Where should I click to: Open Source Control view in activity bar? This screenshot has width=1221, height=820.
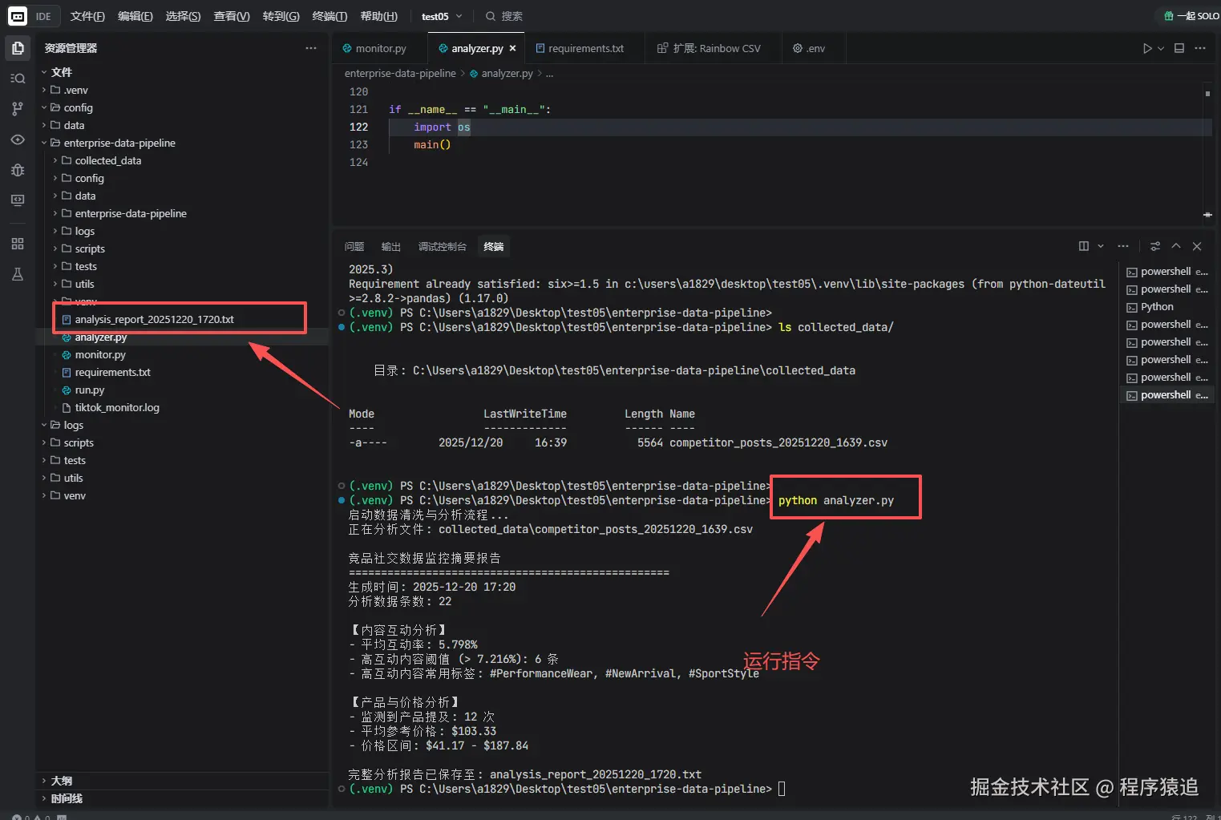tap(18, 109)
